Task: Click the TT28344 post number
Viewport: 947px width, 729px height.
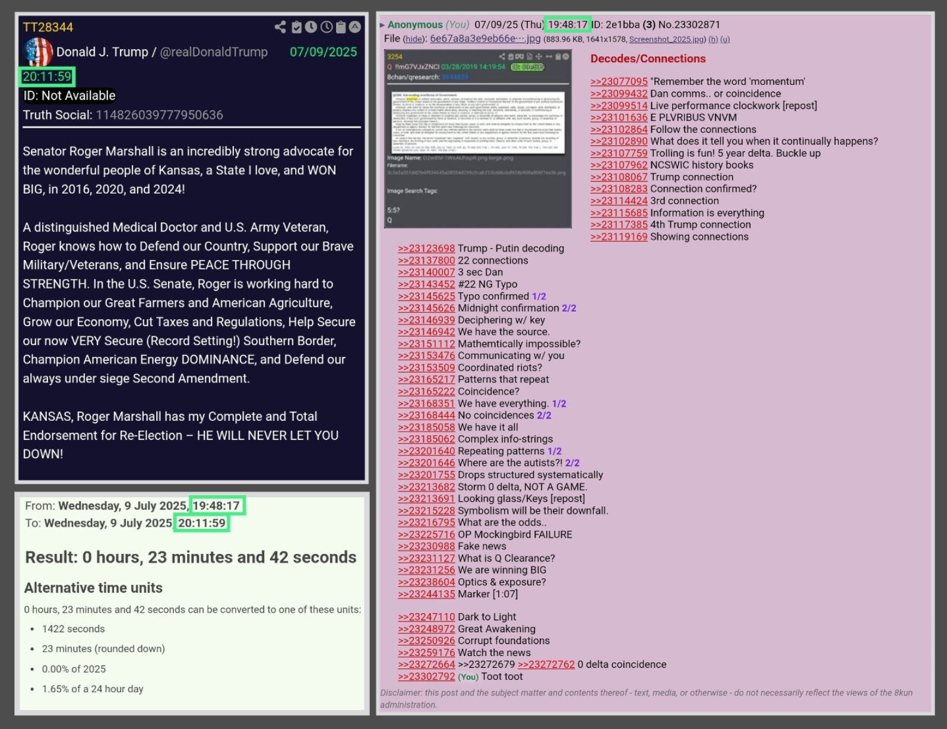Action: pos(48,27)
